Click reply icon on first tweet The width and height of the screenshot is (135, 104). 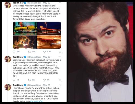click(x=14, y=51)
